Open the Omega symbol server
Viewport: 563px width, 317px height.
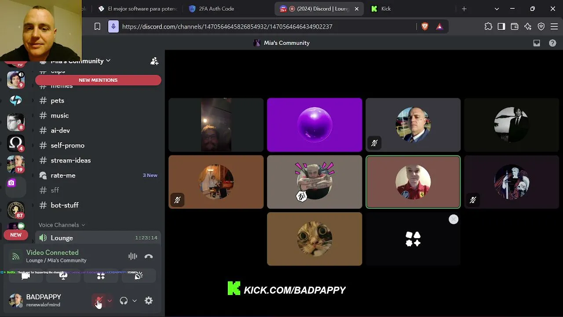15,143
